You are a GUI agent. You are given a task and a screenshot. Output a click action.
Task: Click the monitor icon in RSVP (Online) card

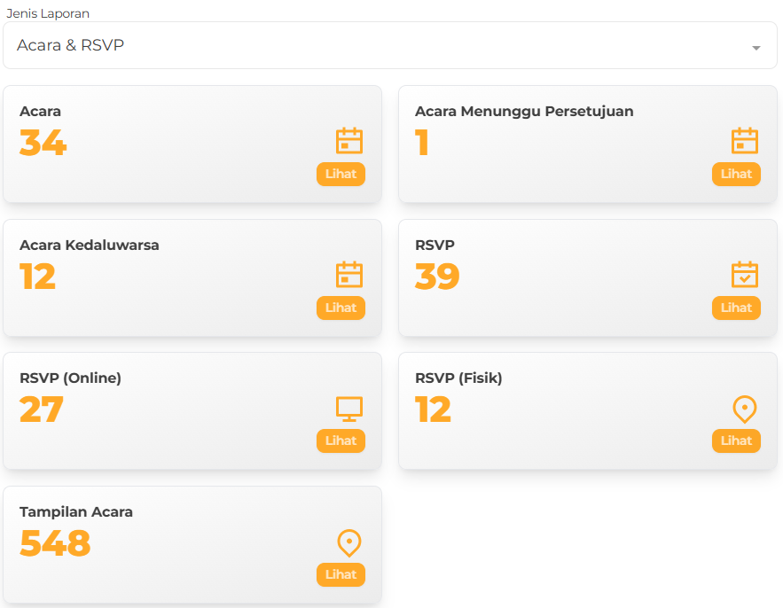pos(349,409)
